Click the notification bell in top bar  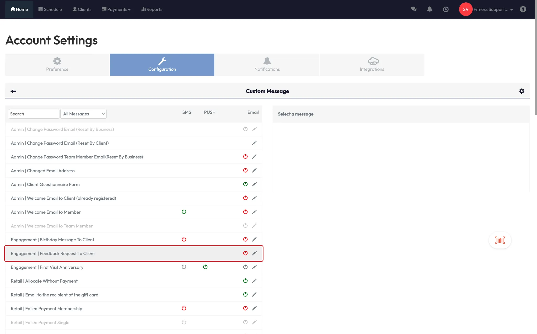pyautogui.click(x=429, y=9)
